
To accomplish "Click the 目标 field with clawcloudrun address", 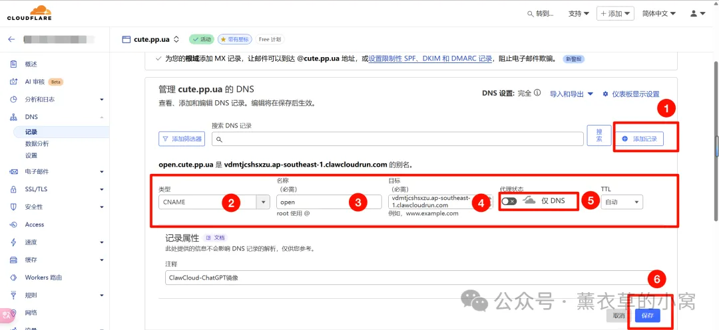I will pyautogui.click(x=440, y=202).
